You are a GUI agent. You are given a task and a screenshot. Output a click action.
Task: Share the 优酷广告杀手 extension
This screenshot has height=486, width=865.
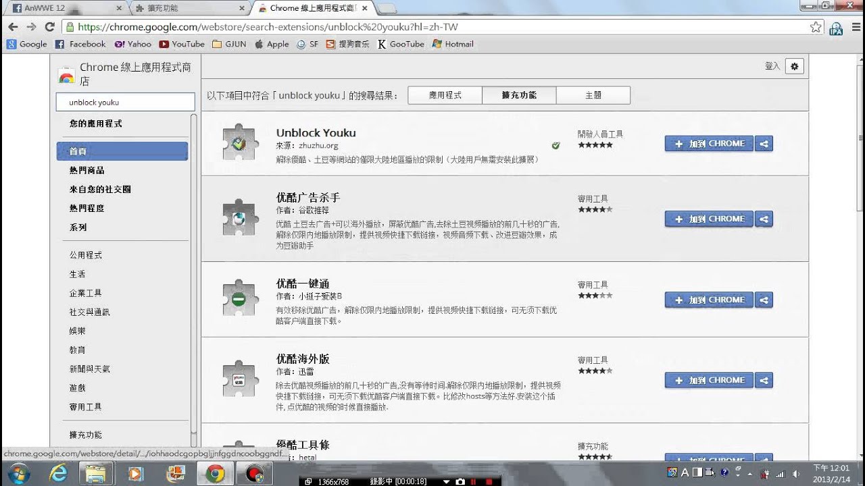click(764, 219)
